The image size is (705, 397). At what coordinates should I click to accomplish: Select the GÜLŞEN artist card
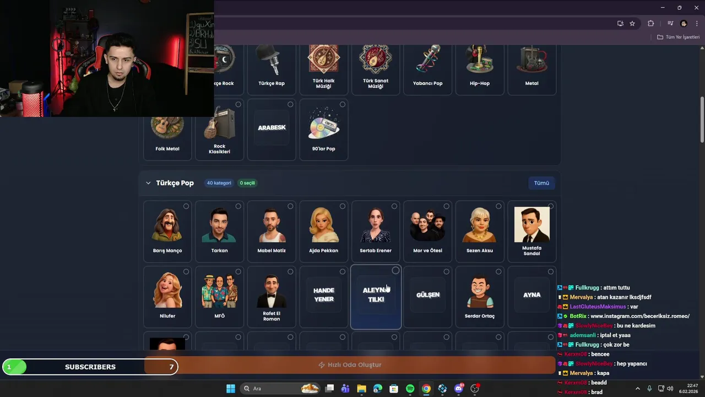point(428,296)
